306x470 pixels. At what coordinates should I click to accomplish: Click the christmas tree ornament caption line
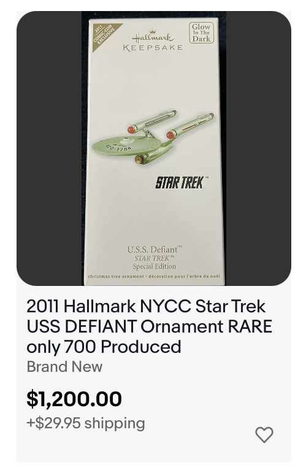154,276
